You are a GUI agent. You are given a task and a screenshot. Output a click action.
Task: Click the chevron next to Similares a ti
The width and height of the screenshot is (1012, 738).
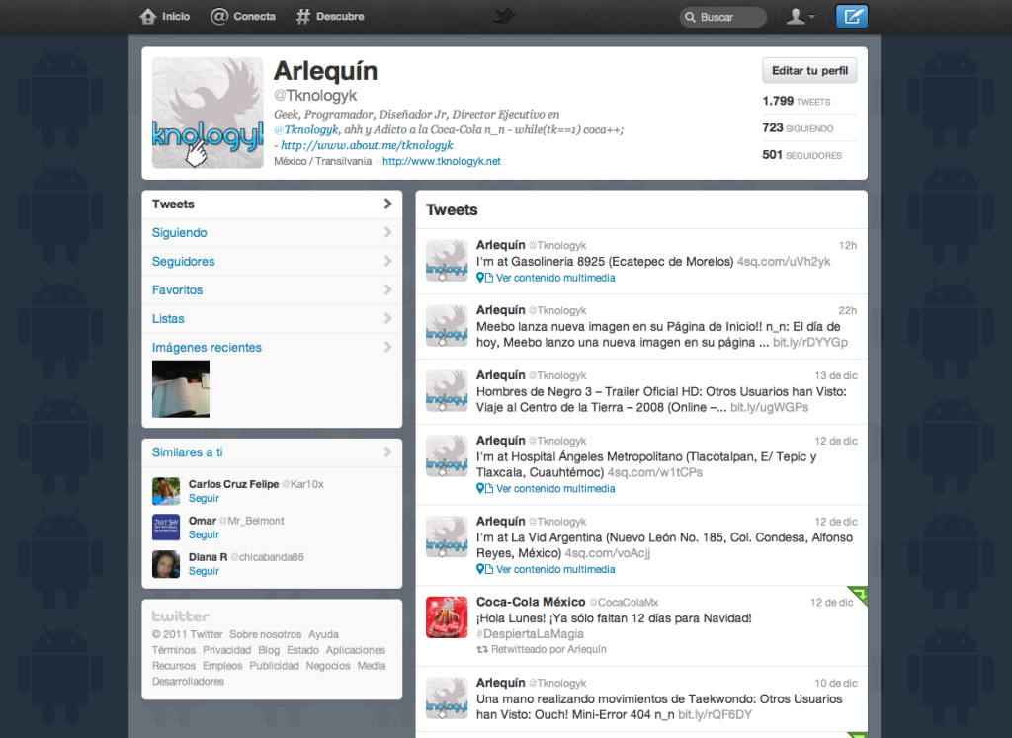pos(387,452)
